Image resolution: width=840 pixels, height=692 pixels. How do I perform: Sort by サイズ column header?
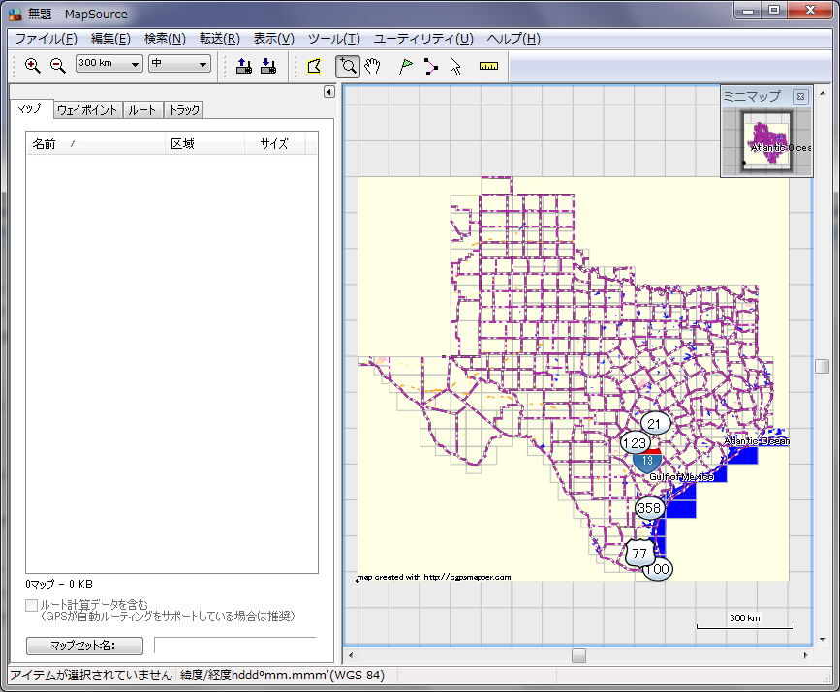(x=275, y=144)
